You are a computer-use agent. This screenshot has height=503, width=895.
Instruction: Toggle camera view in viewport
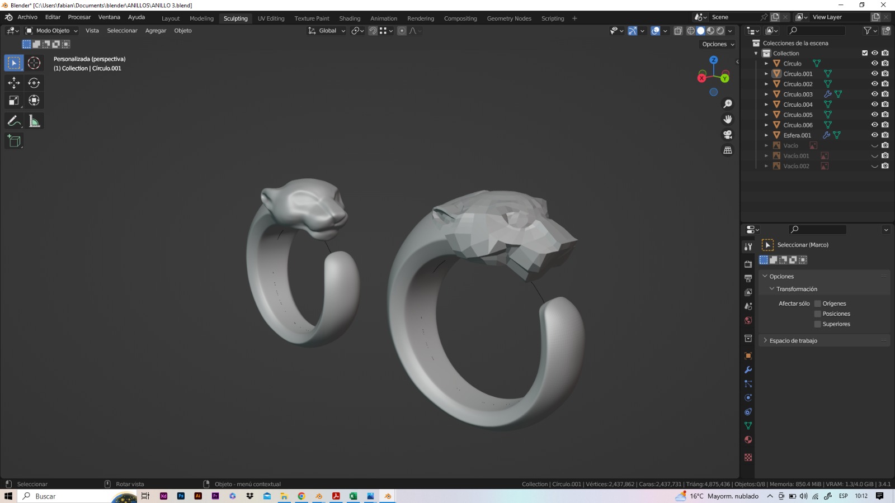(x=728, y=135)
